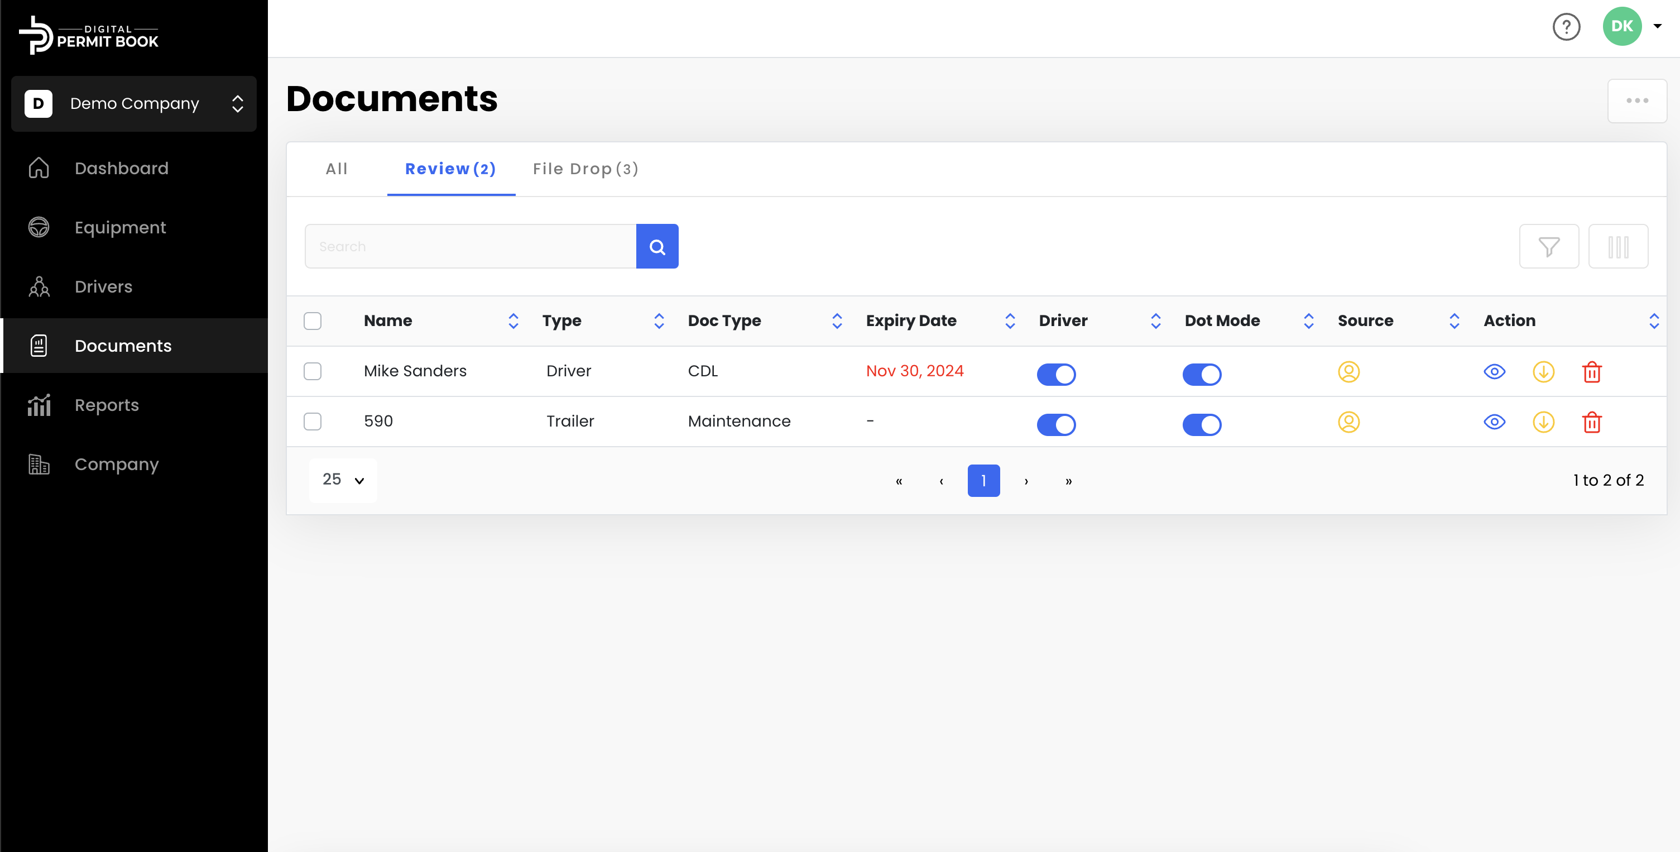Open the three-dots more options button

point(1636,100)
